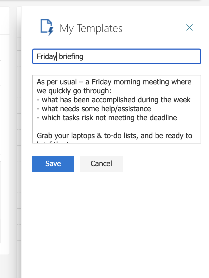This screenshot has width=209, height=278.
Task: Click the word "help/assistance" in the body
Action: [x=126, y=109]
